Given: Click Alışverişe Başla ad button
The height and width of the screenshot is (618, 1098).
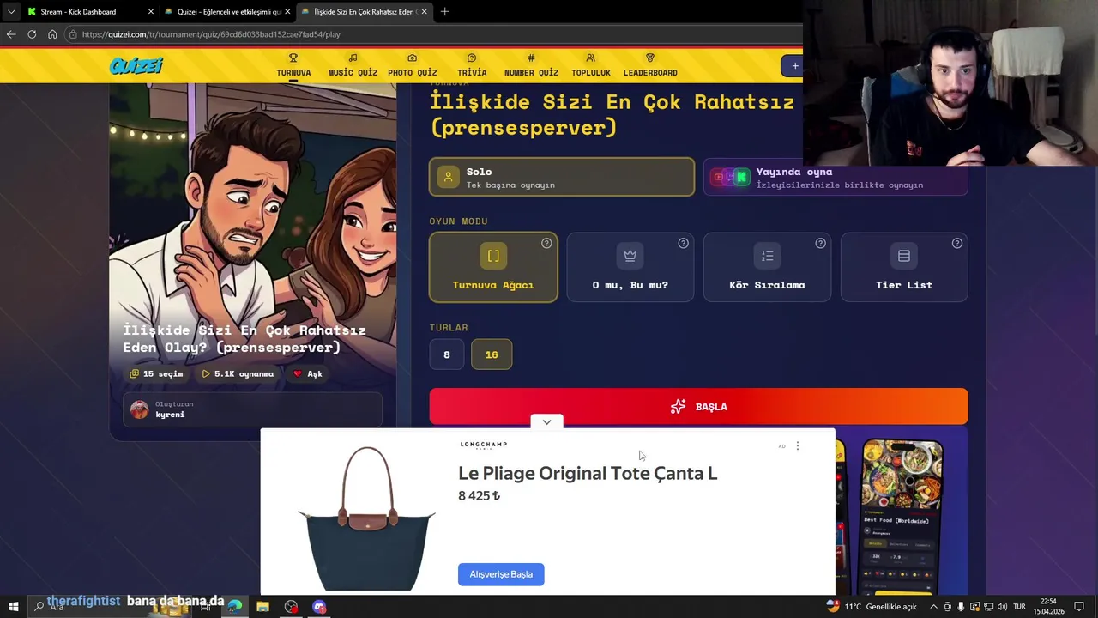Looking at the screenshot, I should 501,574.
